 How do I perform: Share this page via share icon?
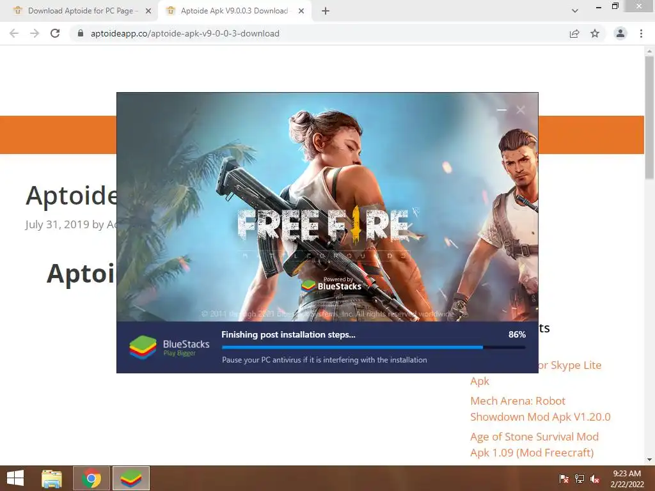click(x=574, y=33)
